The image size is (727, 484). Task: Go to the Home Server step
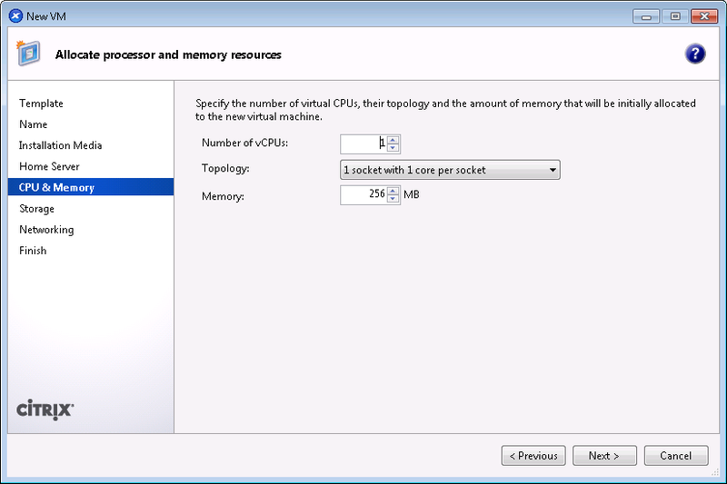pyautogui.click(x=49, y=166)
